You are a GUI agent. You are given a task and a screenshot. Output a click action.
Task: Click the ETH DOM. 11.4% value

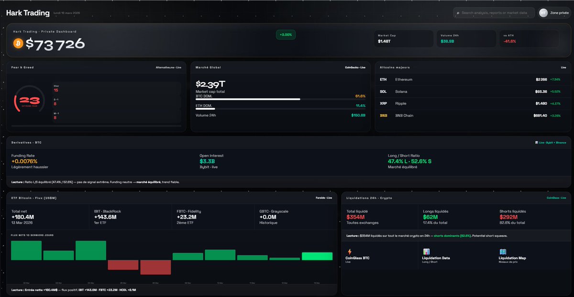tap(361, 106)
